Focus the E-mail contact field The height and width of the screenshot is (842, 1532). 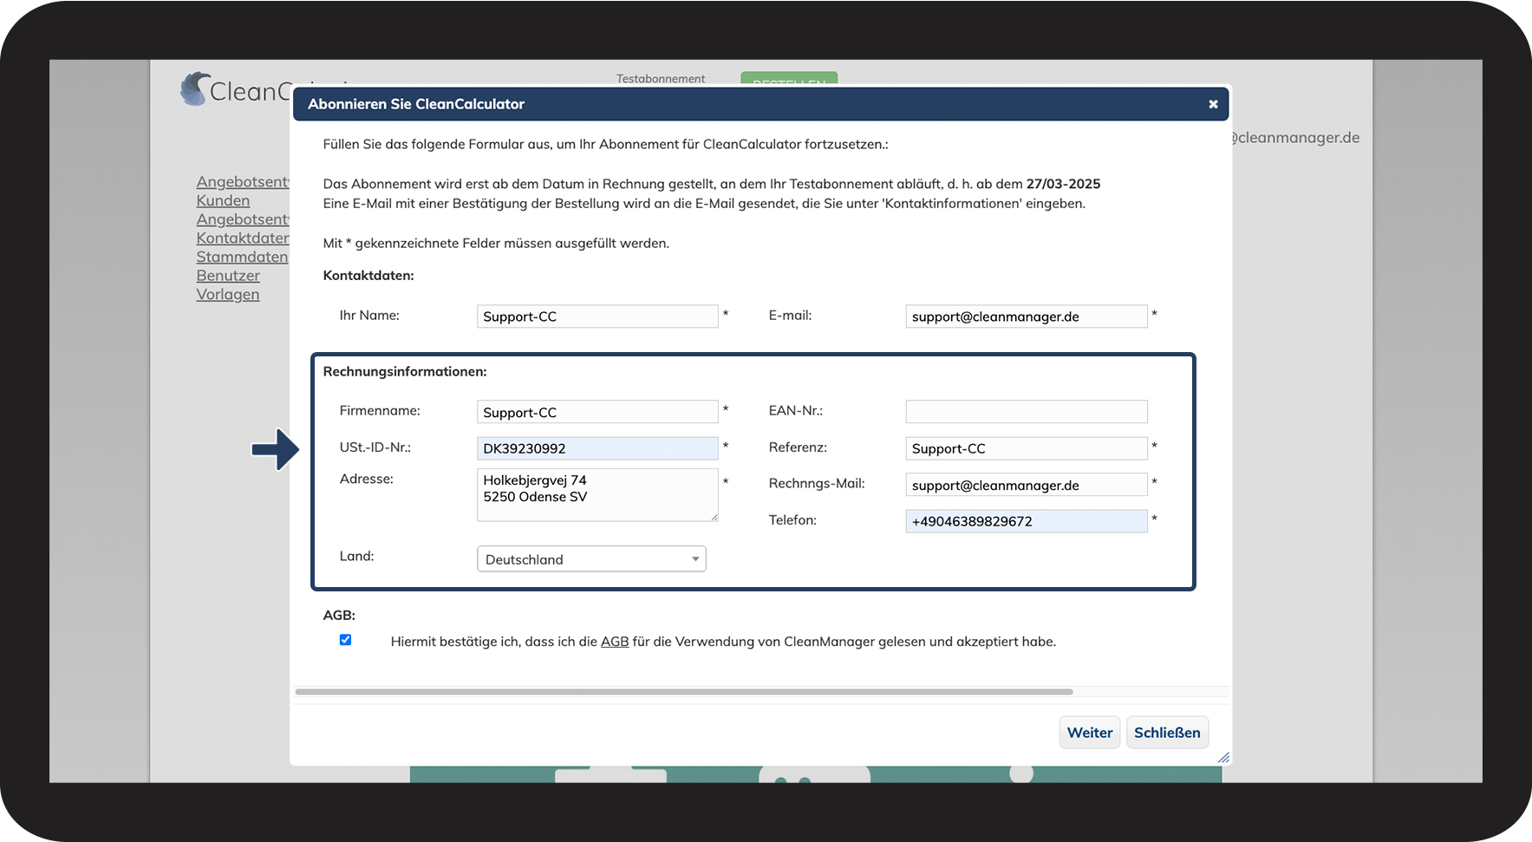point(1026,317)
